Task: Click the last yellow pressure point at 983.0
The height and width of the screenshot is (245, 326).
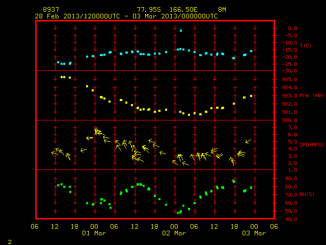Action: [x=251, y=96]
